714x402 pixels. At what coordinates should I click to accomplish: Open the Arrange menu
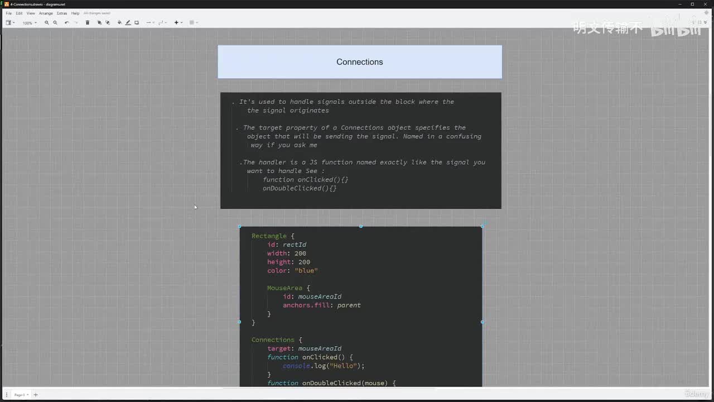click(x=46, y=13)
